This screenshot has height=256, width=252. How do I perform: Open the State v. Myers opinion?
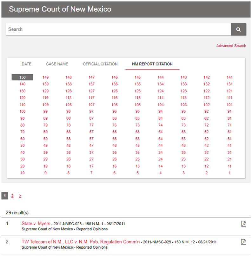coord(36,223)
